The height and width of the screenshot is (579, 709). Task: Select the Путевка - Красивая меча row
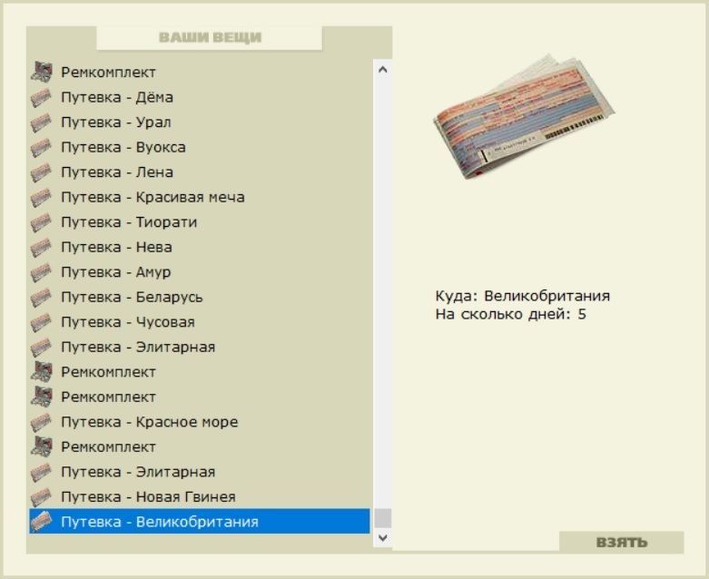tap(200, 197)
